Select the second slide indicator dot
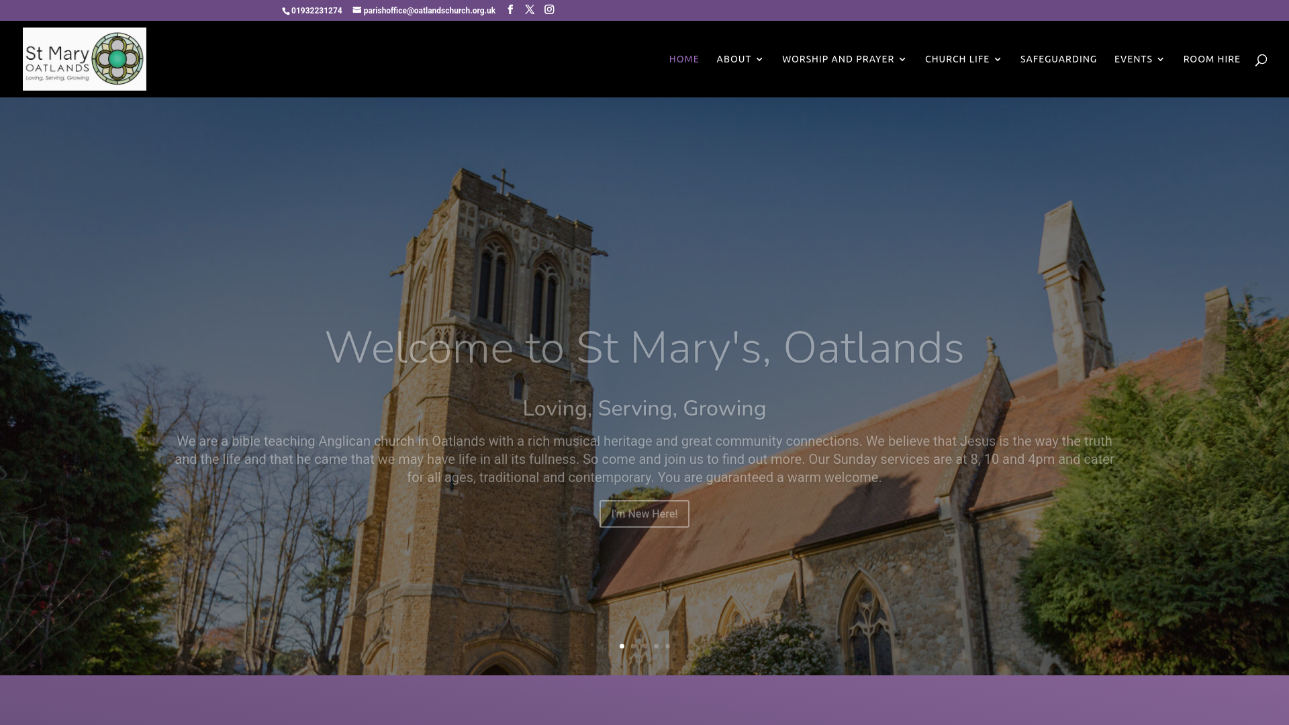Viewport: 1289px width, 725px height. [x=633, y=646]
